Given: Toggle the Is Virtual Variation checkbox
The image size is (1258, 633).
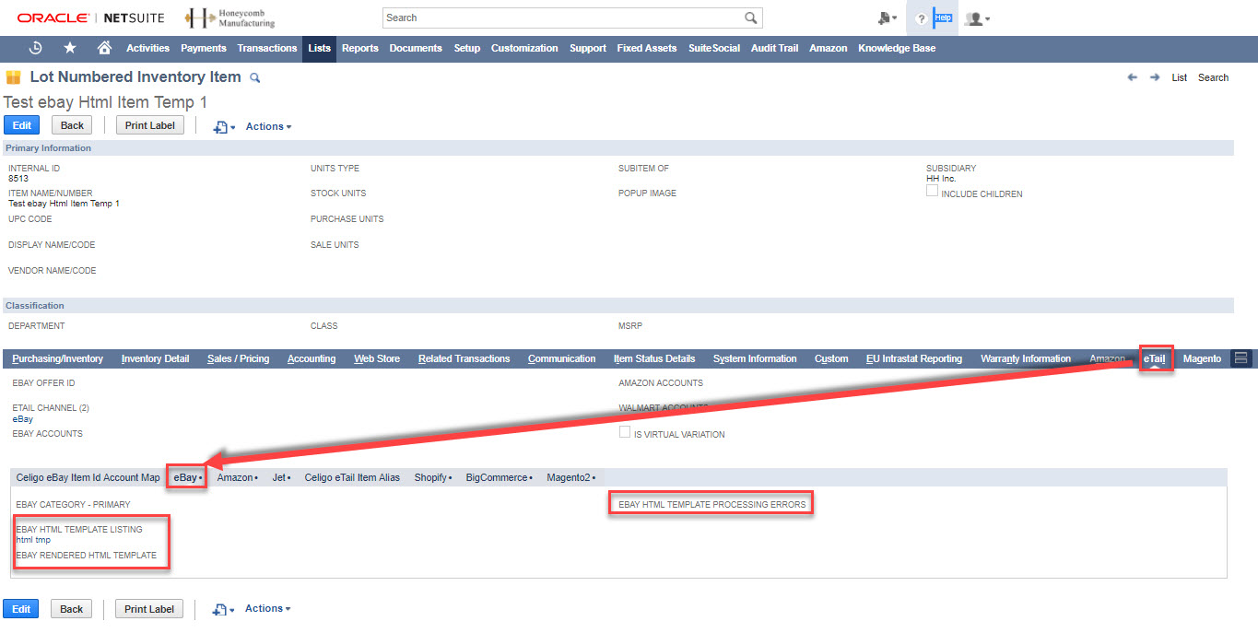Looking at the screenshot, I should (625, 431).
